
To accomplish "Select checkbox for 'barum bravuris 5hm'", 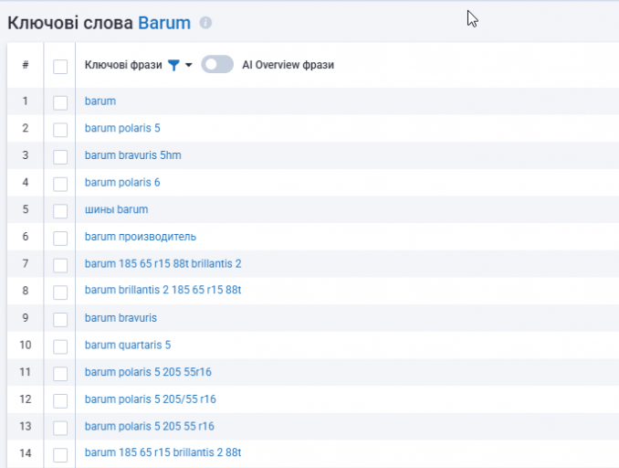I will 60,157.
